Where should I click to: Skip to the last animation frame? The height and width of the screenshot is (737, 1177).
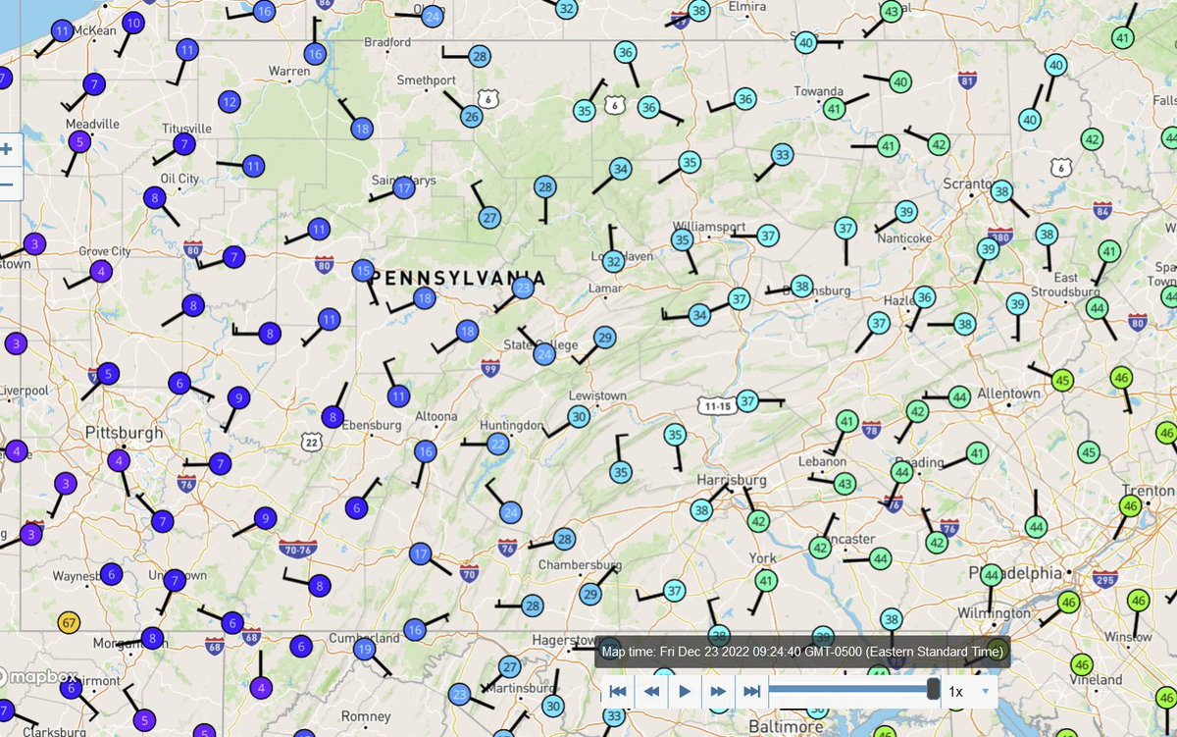coord(750,691)
